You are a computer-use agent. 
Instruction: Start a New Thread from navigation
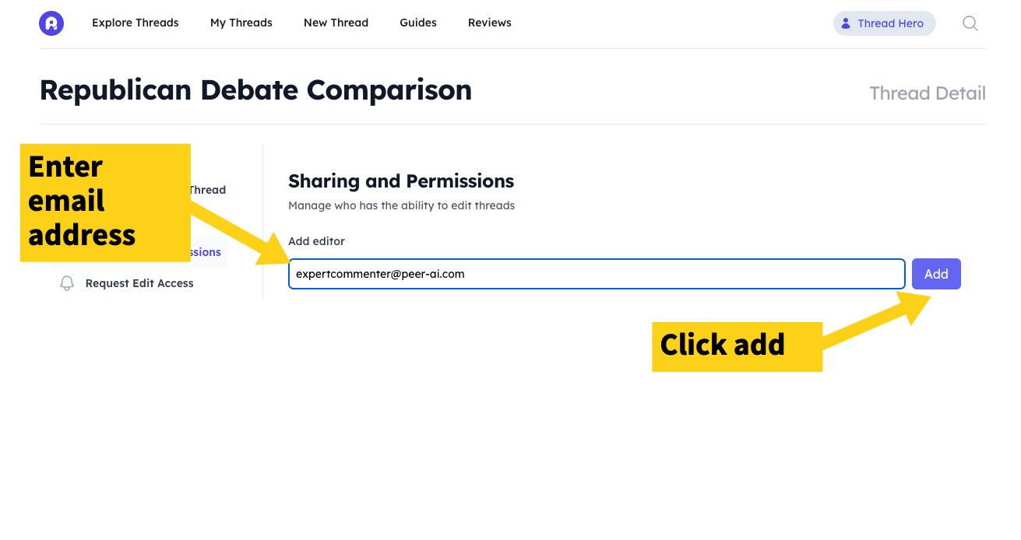pyautogui.click(x=336, y=23)
